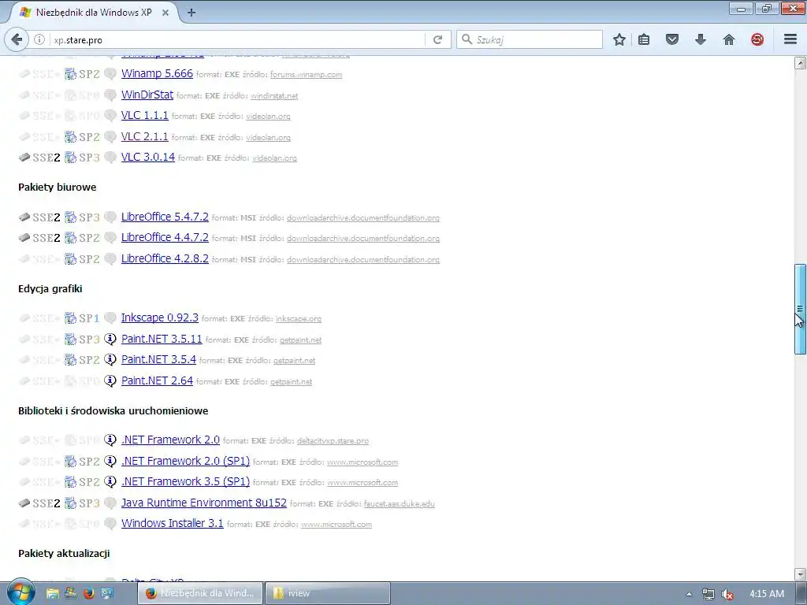Visit forums.winamp.com source link
The height and width of the screenshot is (605, 807).
coord(307,75)
